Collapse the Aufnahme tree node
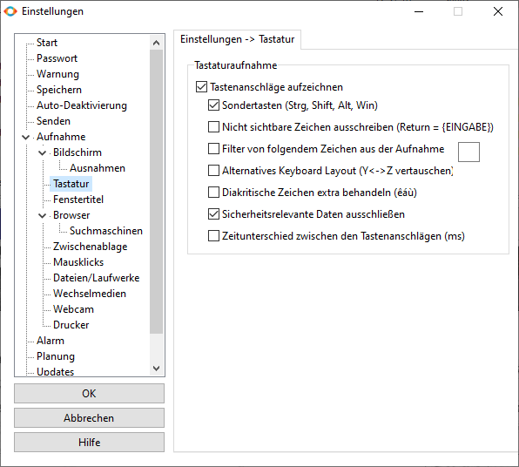Screen dimensions: 519x467 coord(25,137)
